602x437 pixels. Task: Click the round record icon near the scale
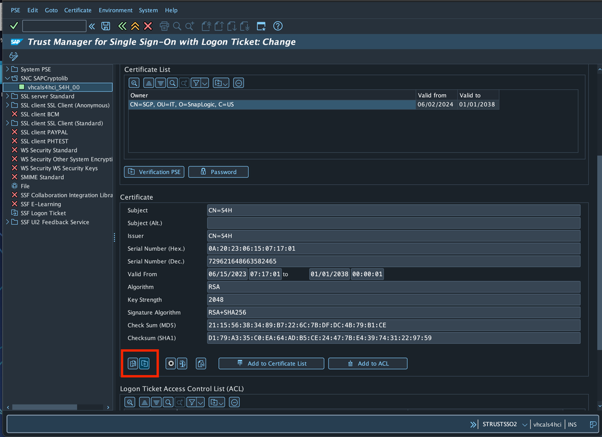tap(171, 363)
